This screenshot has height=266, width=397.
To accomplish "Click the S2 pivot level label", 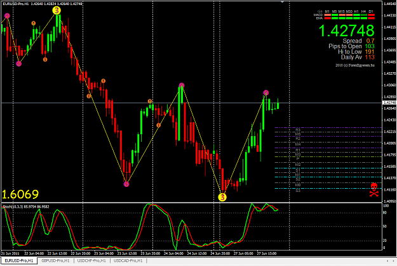I will 298,179.
